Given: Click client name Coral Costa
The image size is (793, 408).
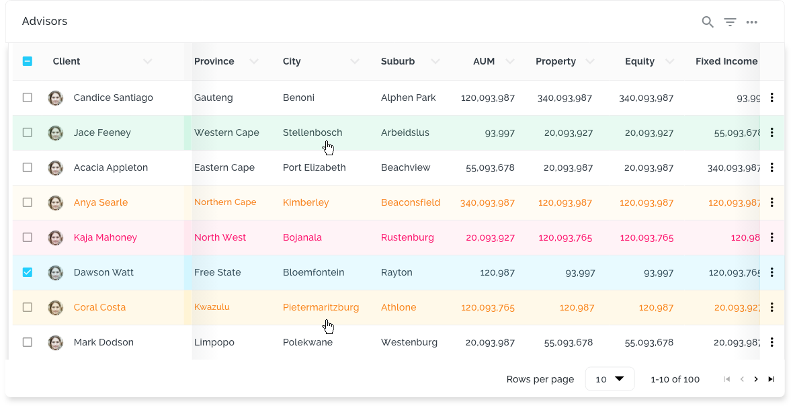Looking at the screenshot, I should [99, 307].
